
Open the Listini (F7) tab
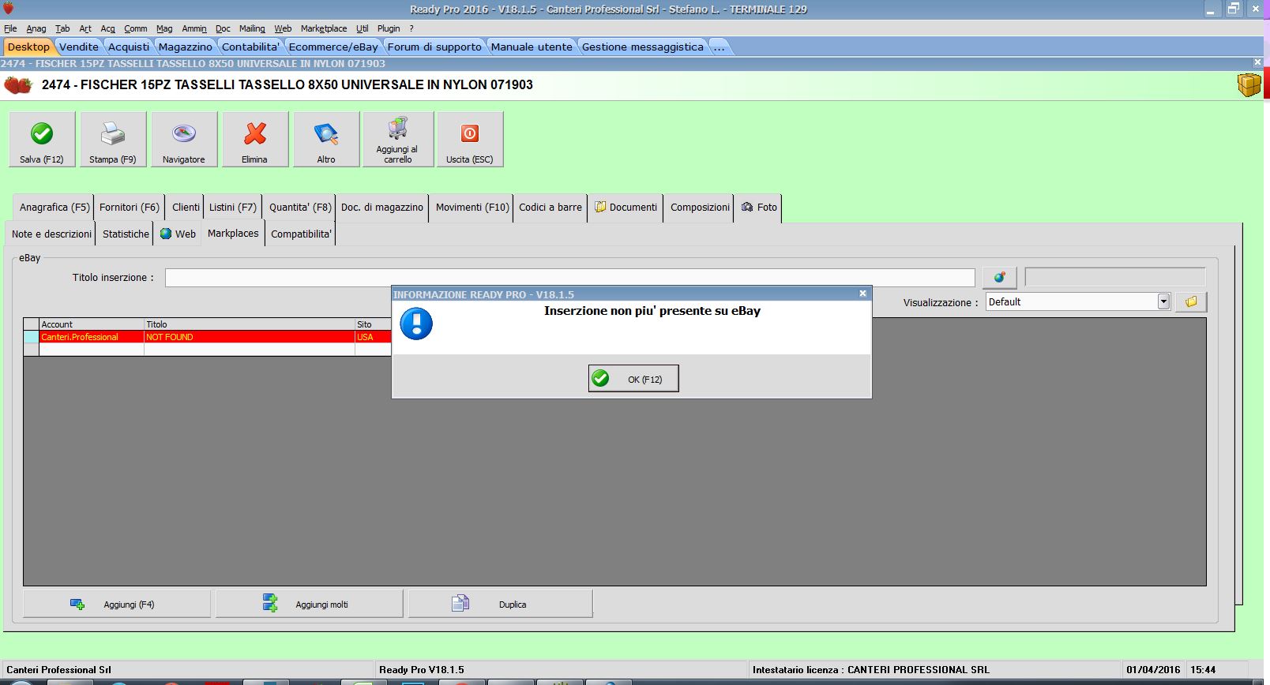coord(233,208)
